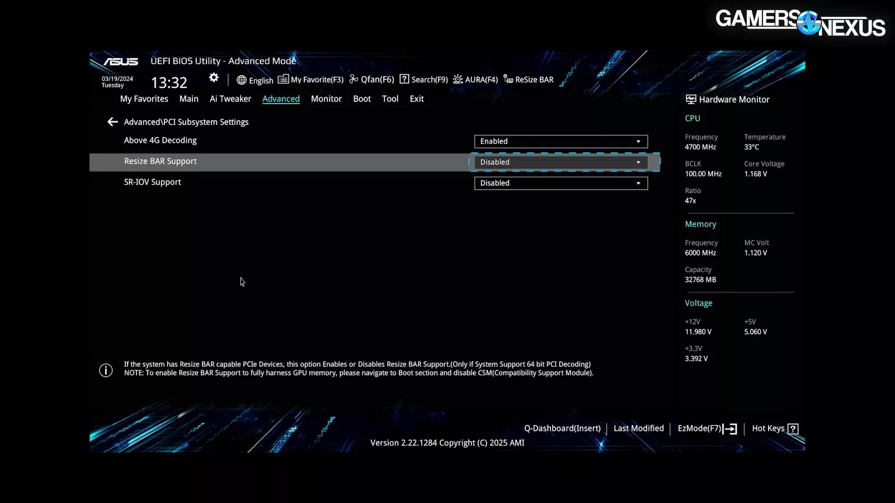895x503 pixels.
Task: Click the Advanced\PCI Subsystem Settings breadcrumb
Action: (x=186, y=122)
